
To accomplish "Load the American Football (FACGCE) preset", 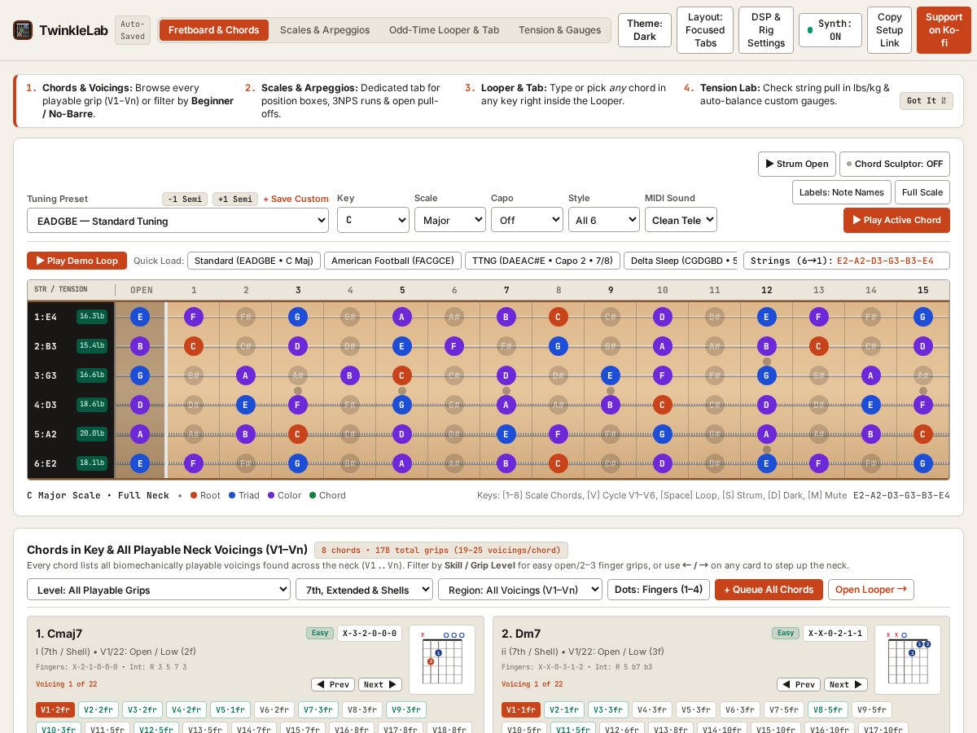I will pos(392,261).
